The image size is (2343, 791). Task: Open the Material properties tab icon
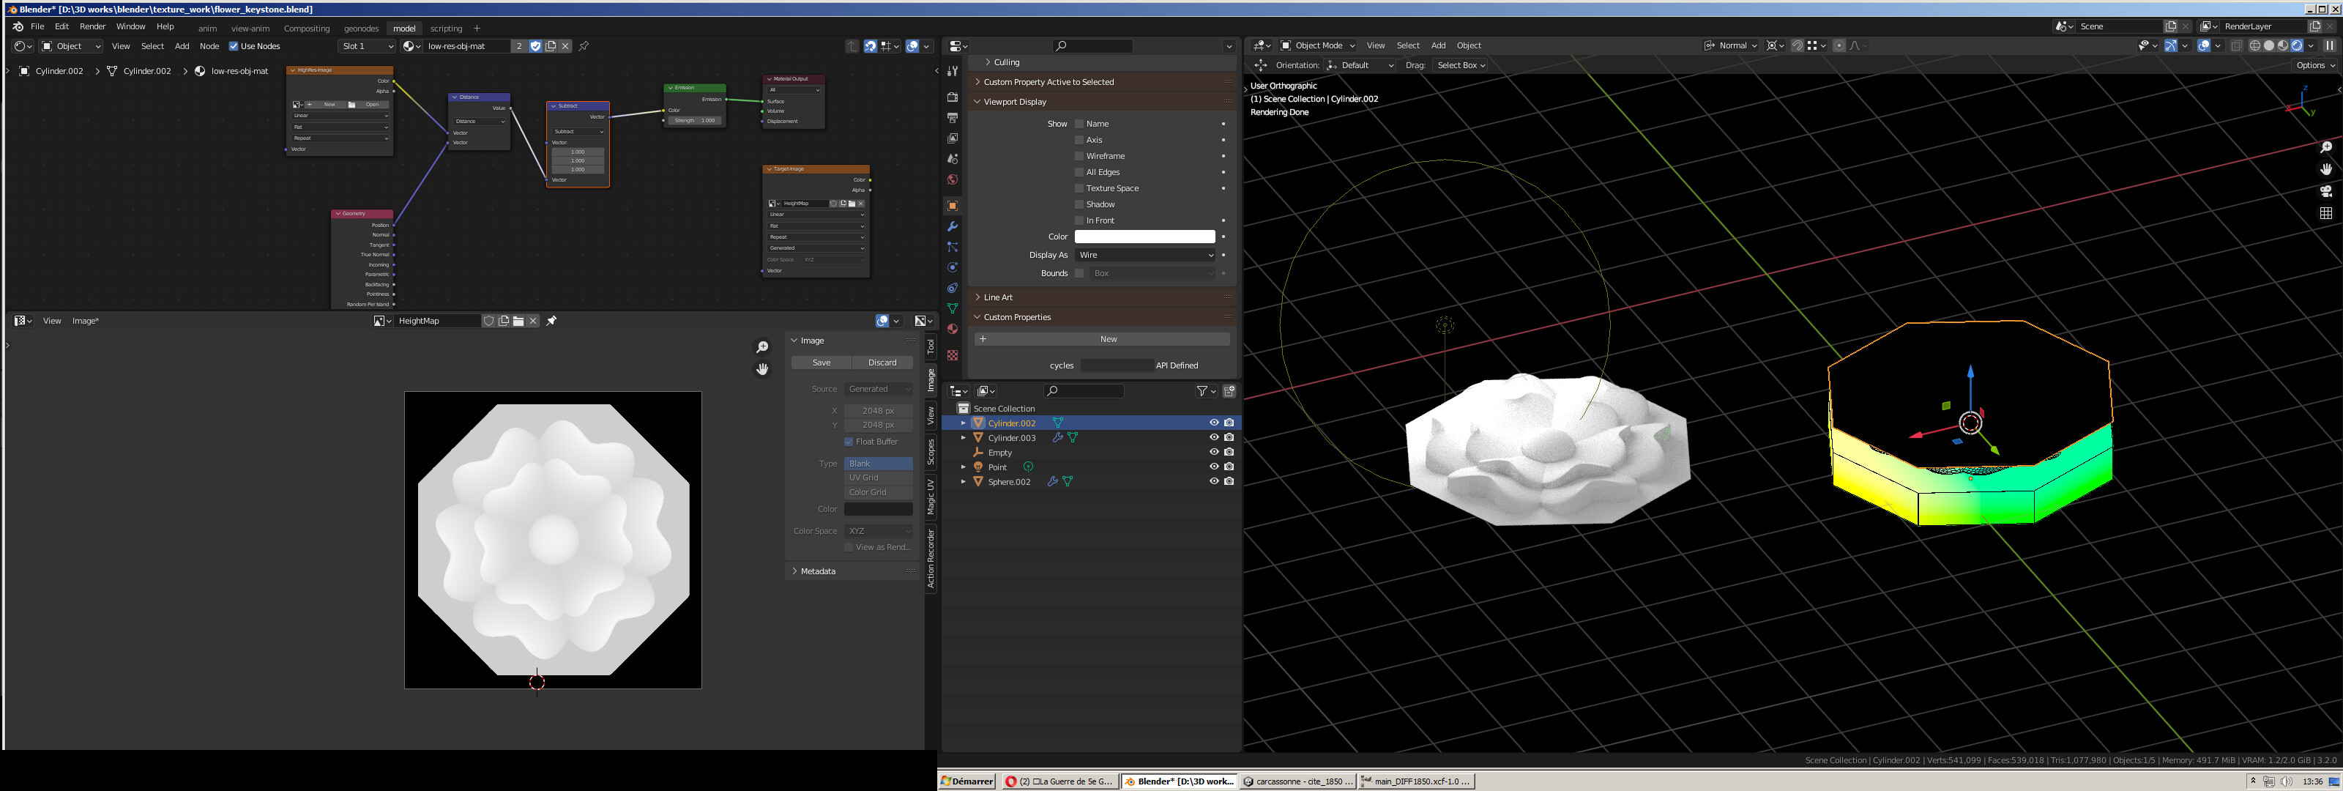pyautogui.click(x=953, y=330)
